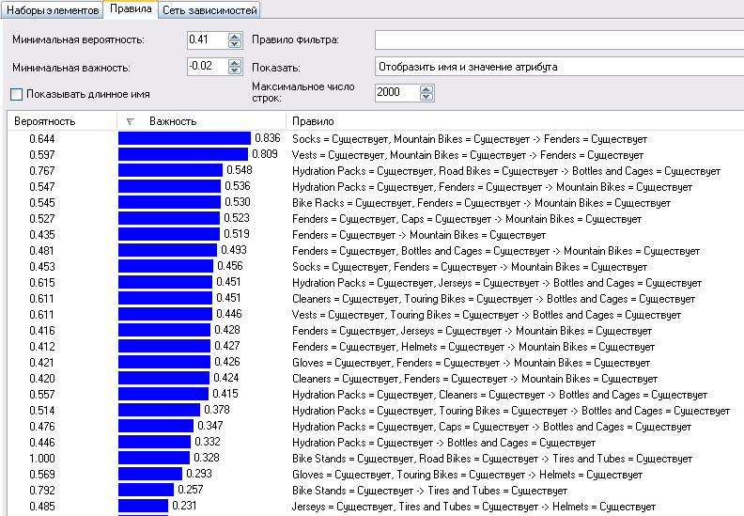
Task: Select the single-item rule Fenders -> Mountain Bikes
Action: click(x=419, y=235)
